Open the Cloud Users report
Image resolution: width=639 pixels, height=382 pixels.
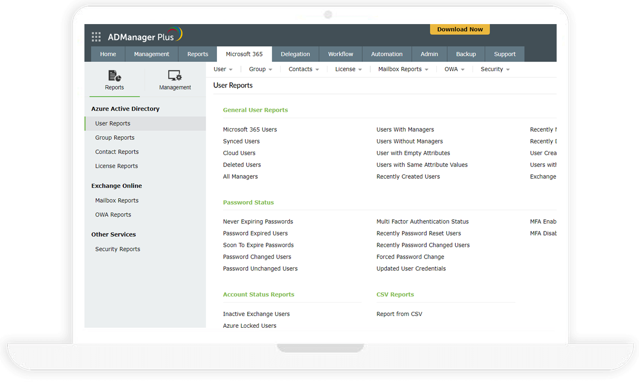click(239, 153)
